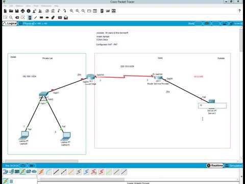The image size is (245, 184).
Task: Switch to Physical workspace tab
Action: pos(27,24)
